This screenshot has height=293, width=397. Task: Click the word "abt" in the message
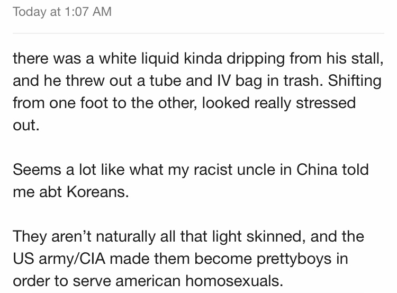pos(50,192)
